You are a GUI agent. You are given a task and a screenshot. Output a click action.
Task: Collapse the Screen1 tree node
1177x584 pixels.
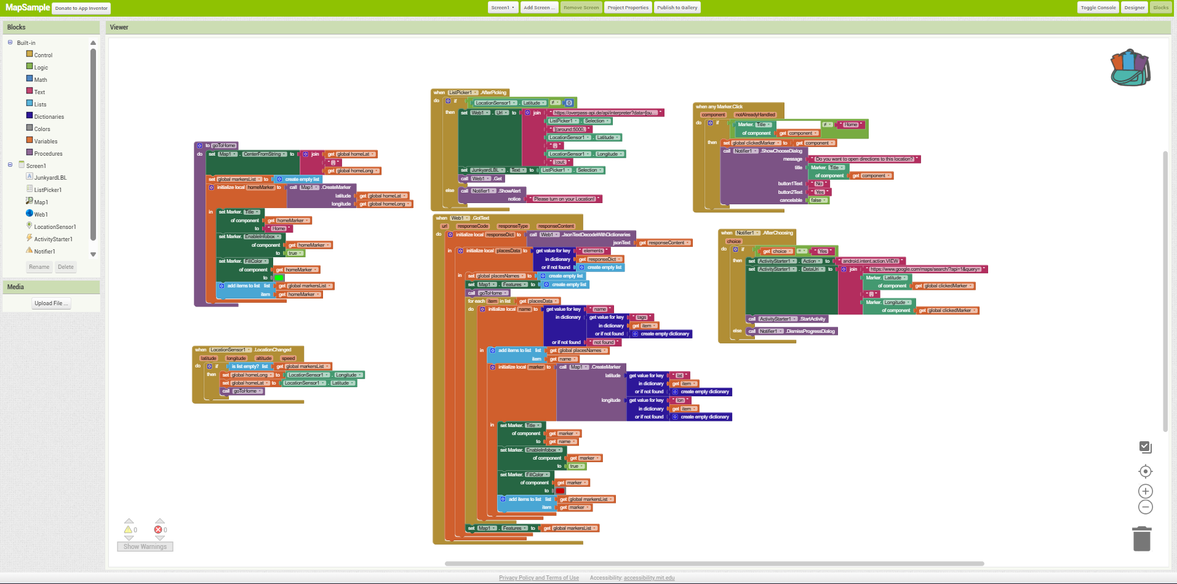click(x=10, y=165)
